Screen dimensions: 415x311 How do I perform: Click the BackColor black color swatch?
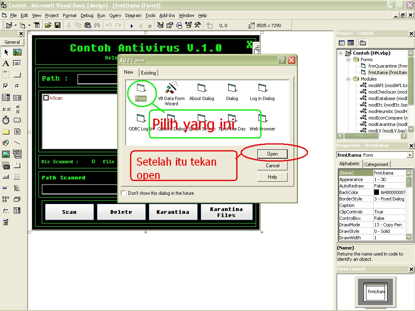(376, 192)
